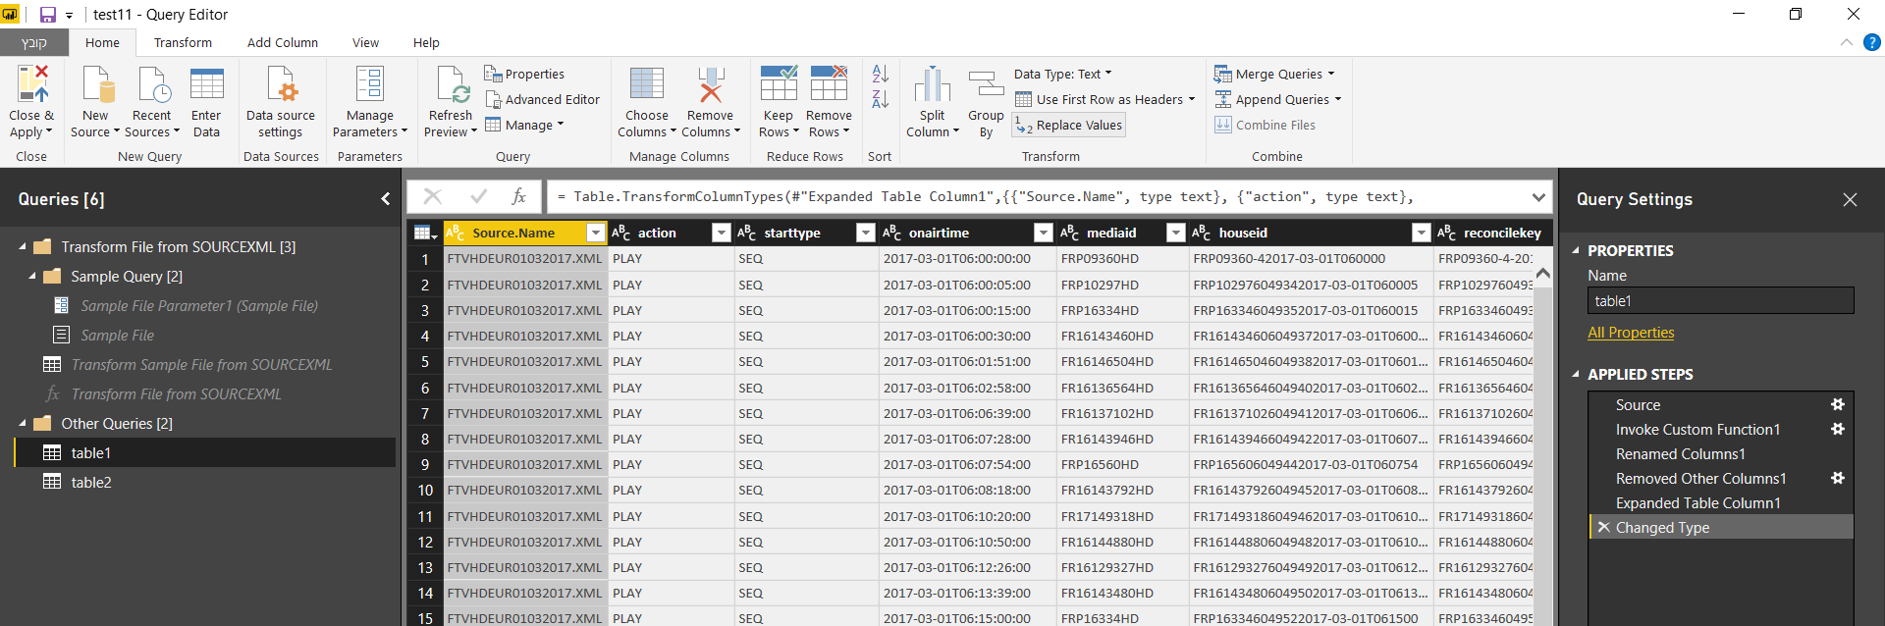
Task: Collapse the Other Queries [2] folder
Action: 22,423
